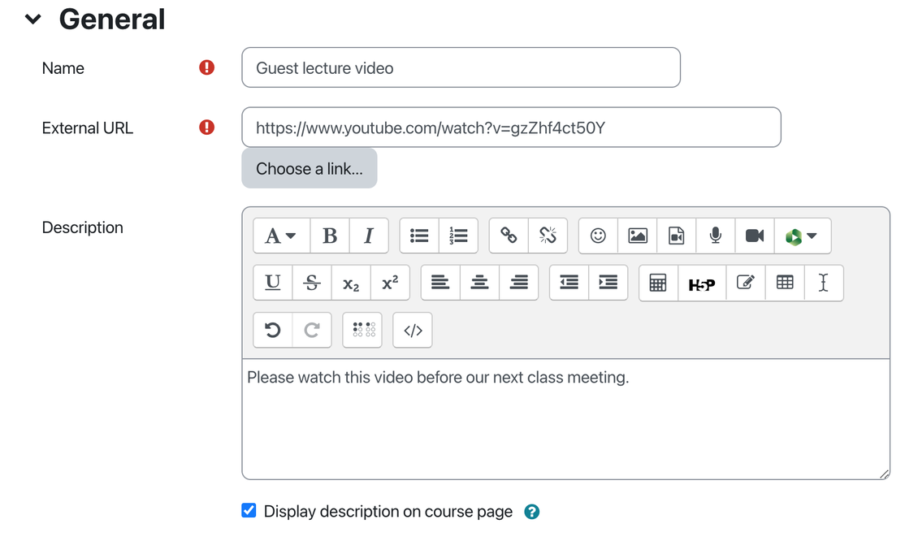Click the Choose a link button
This screenshot has width=918, height=541.
[310, 169]
